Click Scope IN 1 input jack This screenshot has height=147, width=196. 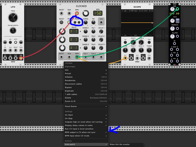pyautogui.click(x=125, y=58)
